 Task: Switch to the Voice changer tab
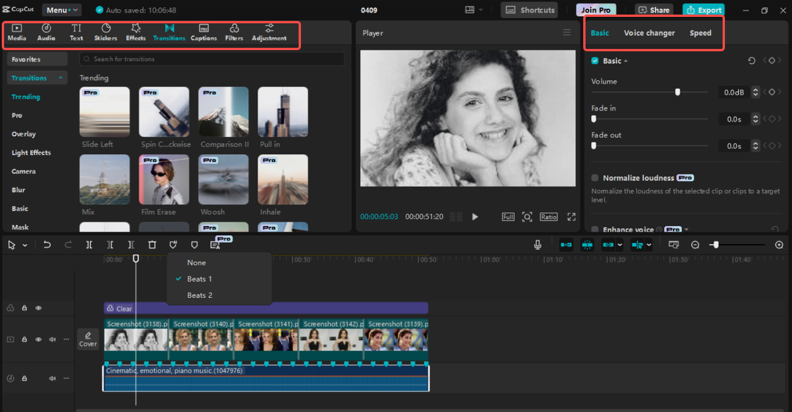649,33
